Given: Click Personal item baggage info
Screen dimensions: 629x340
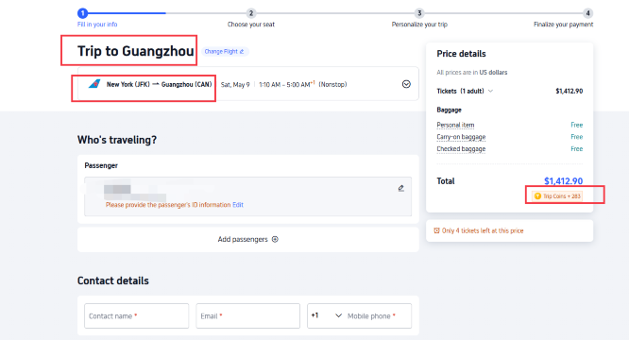Looking at the screenshot, I should (x=455, y=125).
